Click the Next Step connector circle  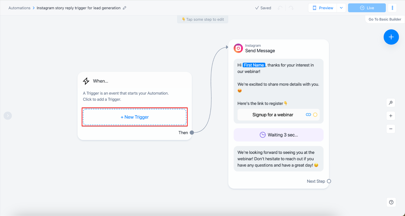pyautogui.click(x=329, y=181)
